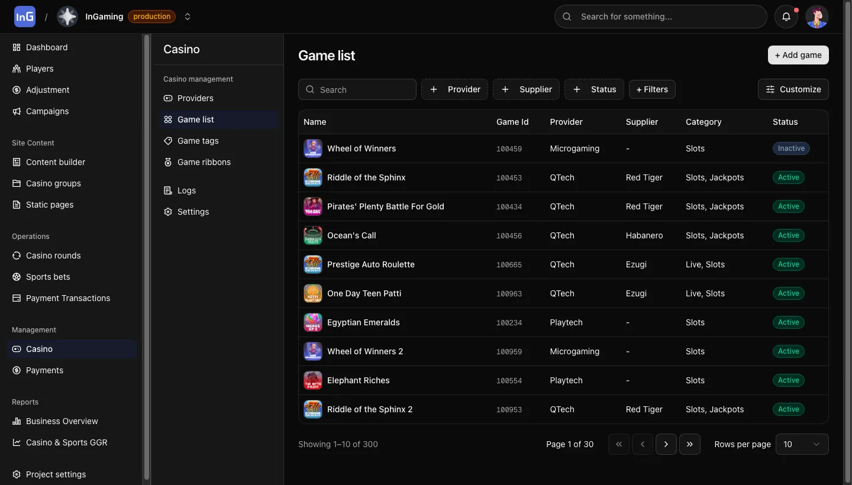Switch to the Game tags section
Screen dimensions: 852x485
coord(198,141)
